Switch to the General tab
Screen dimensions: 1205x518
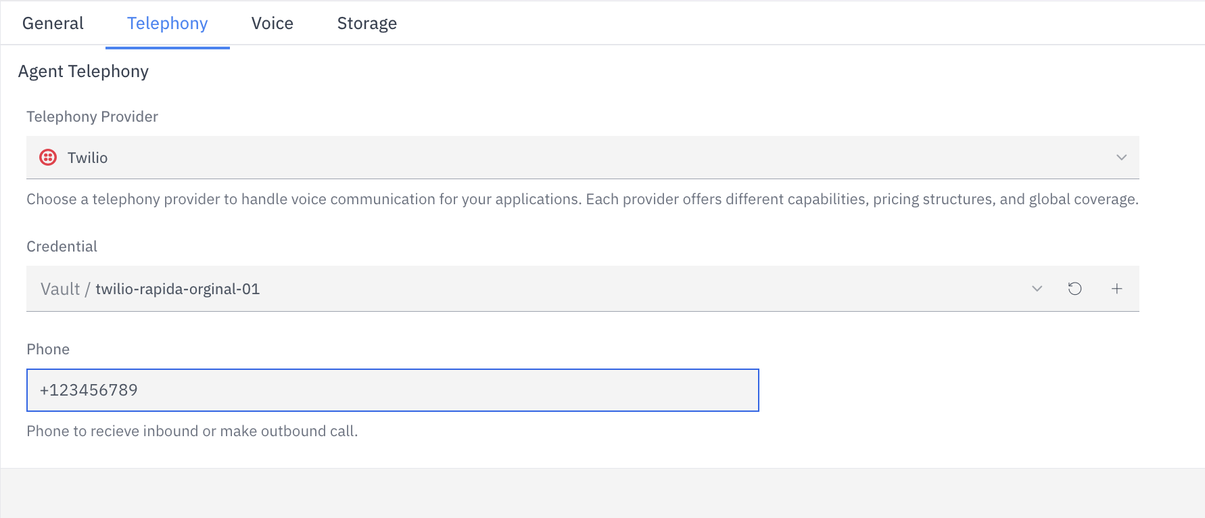click(x=53, y=24)
